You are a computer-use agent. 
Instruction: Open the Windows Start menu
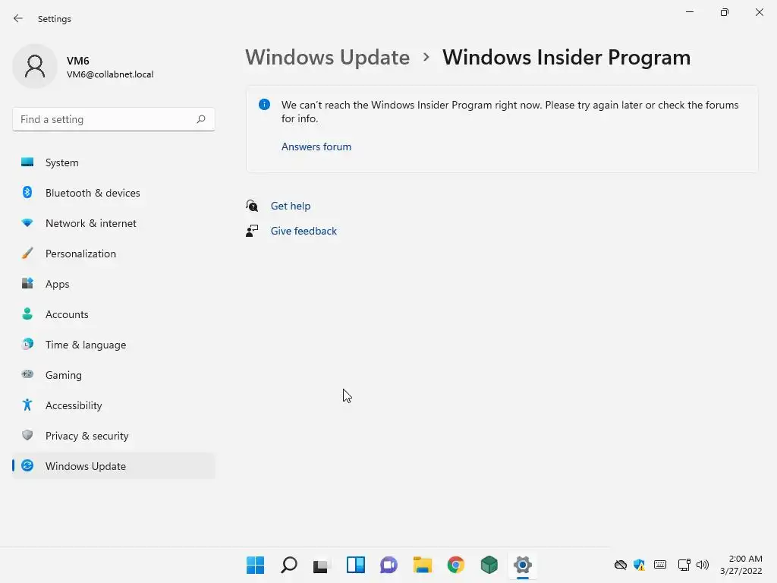[255, 565]
